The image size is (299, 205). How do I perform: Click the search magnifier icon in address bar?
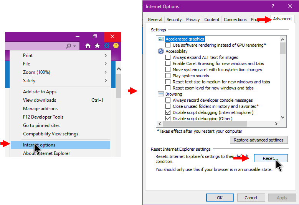(x=68, y=46)
